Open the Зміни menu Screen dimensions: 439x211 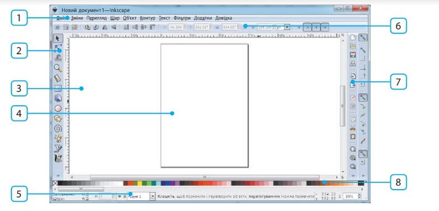pyautogui.click(x=77, y=18)
